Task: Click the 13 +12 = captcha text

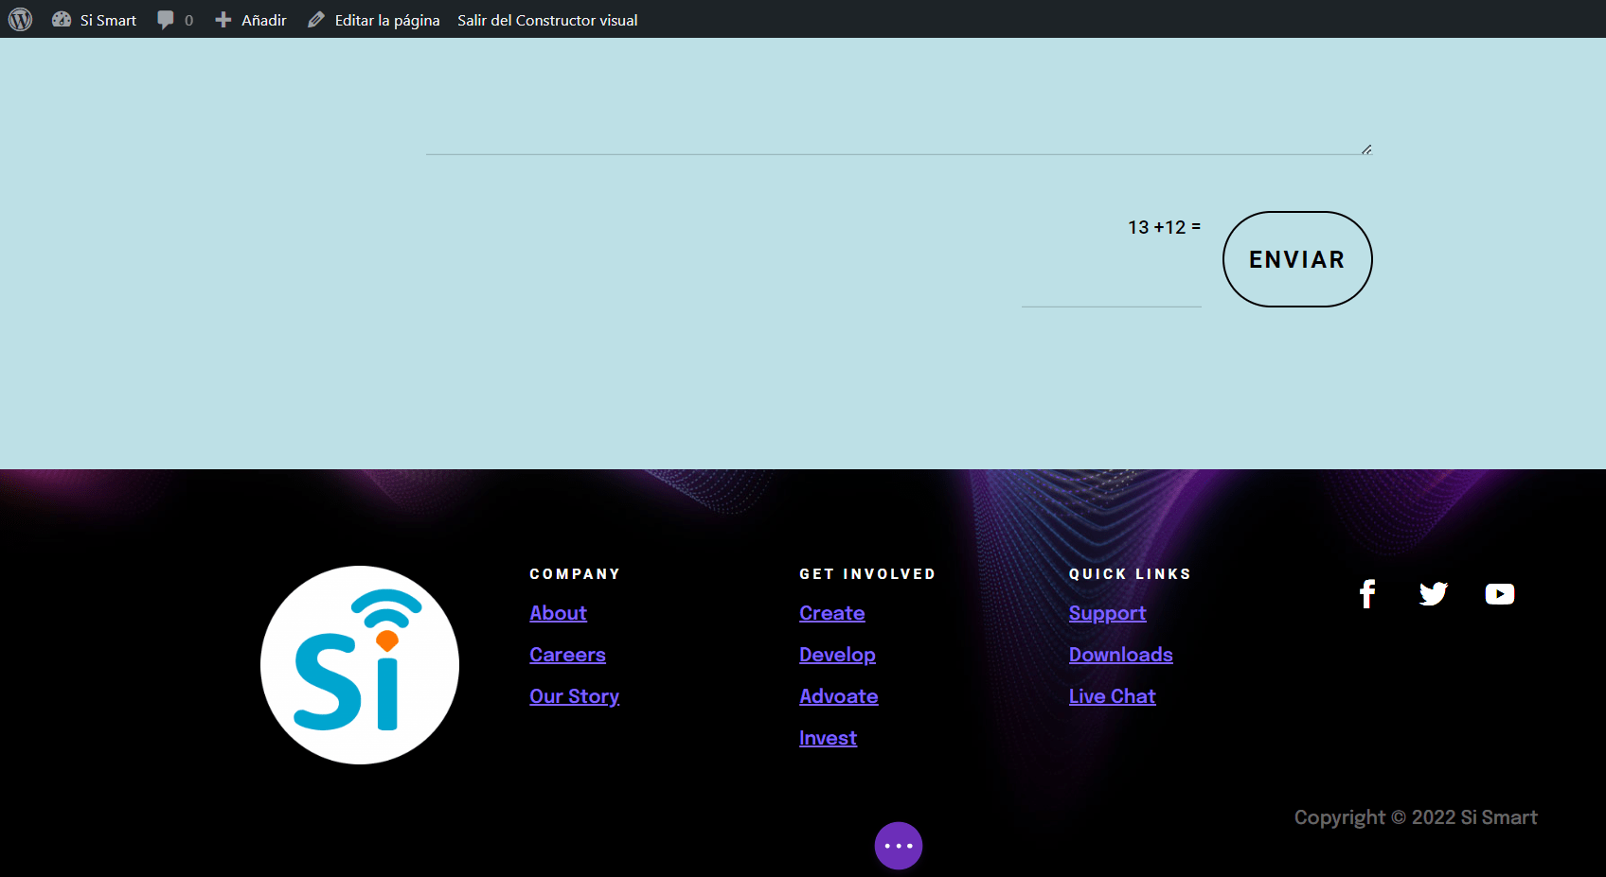Action: 1164,227
